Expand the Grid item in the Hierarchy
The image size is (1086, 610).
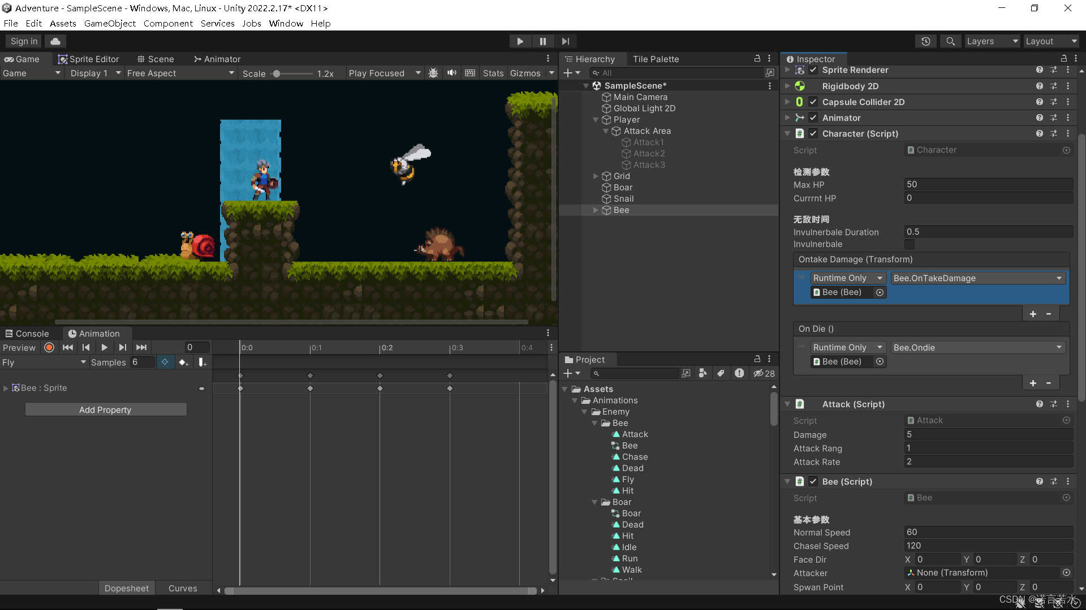596,176
